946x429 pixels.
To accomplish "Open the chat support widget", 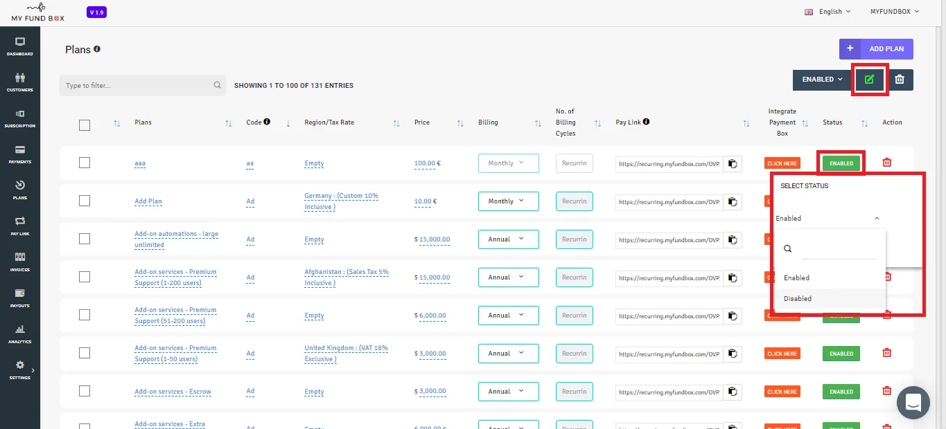I will coord(913,402).
